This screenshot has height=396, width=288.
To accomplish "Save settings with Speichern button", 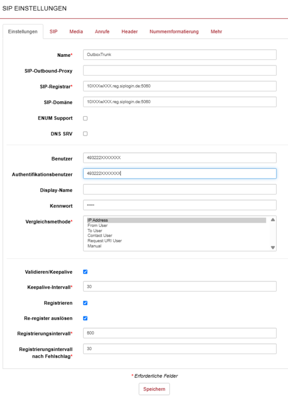I will click(x=154, y=389).
